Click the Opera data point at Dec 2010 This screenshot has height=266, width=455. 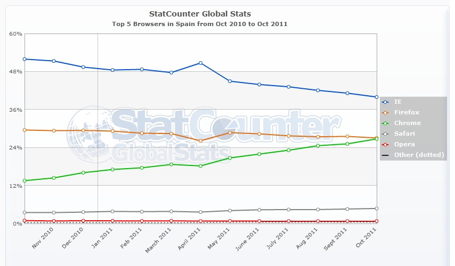click(x=83, y=221)
